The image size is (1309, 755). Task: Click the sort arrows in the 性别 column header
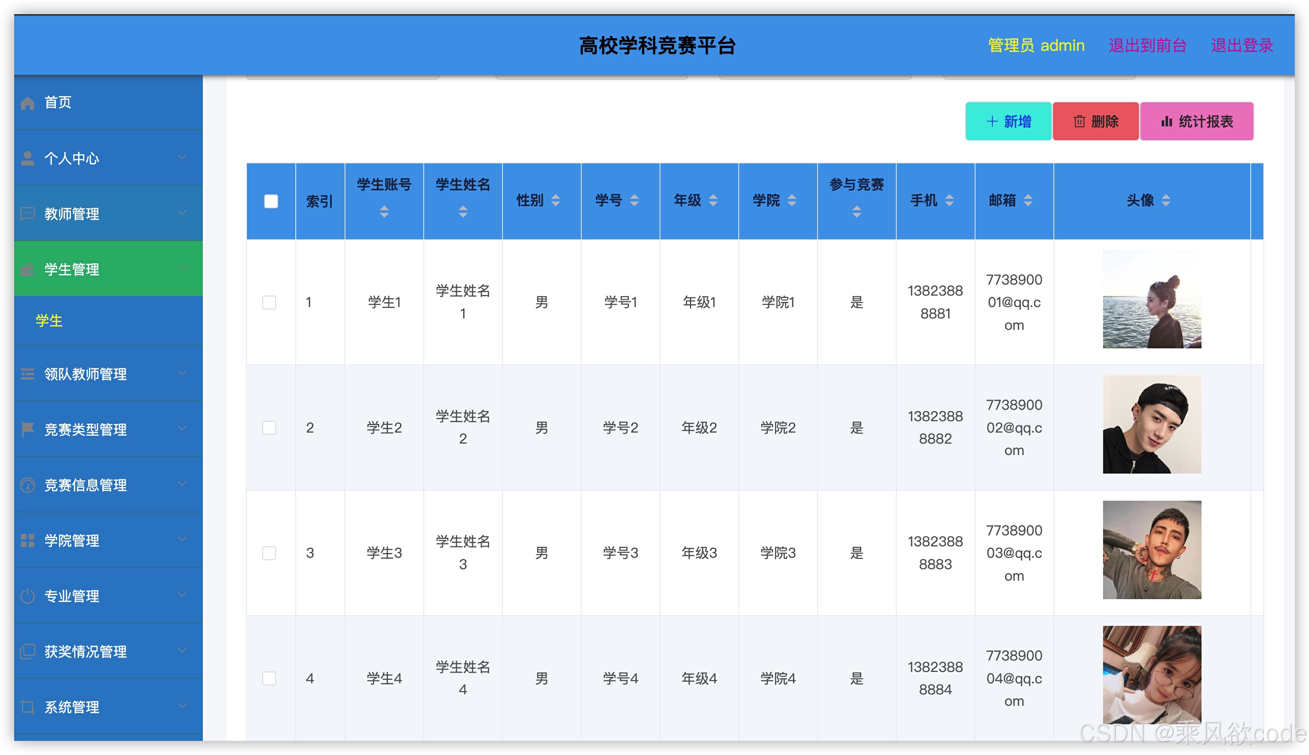555,200
